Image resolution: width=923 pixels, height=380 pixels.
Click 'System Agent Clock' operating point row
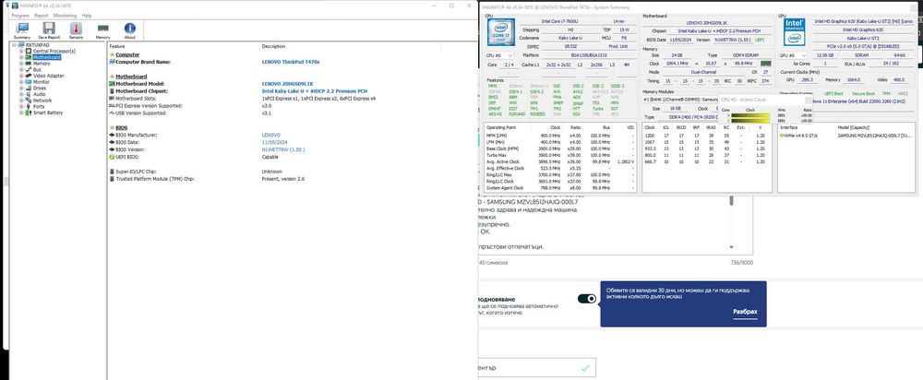561,187
